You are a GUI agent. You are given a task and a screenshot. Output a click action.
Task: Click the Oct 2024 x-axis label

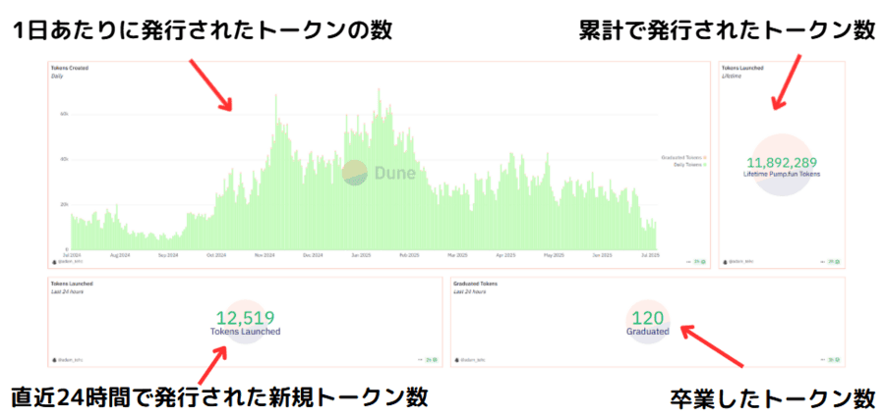(216, 255)
